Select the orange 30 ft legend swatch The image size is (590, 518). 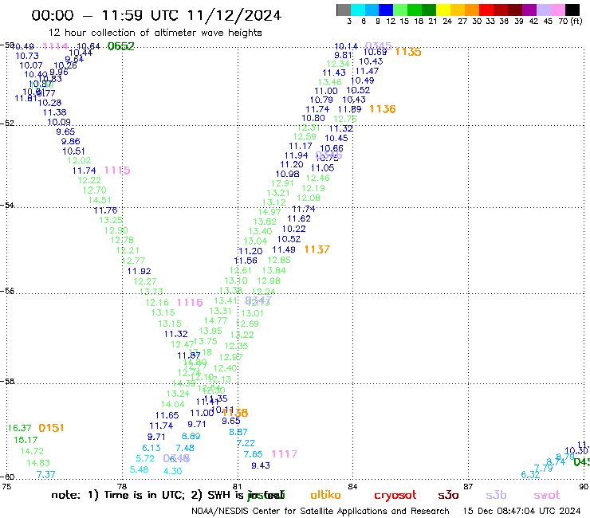pos(471,10)
